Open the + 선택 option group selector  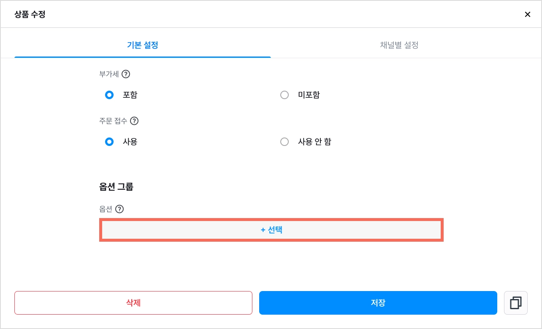pyautogui.click(x=271, y=230)
